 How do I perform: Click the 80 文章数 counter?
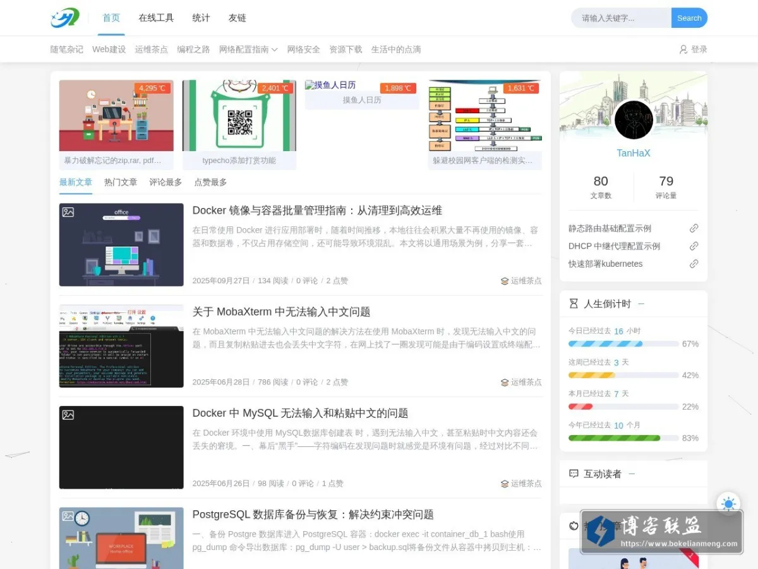tap(601, 187)
